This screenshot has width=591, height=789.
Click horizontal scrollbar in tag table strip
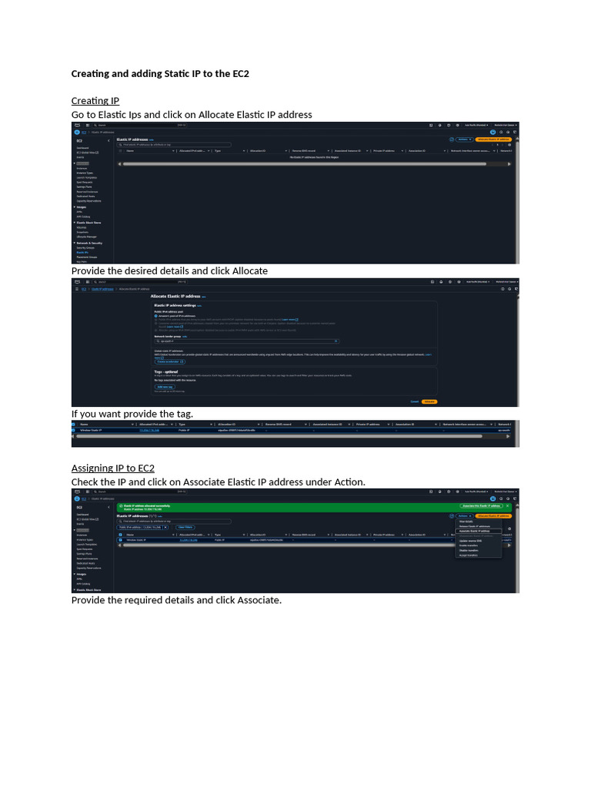point(279,437)
